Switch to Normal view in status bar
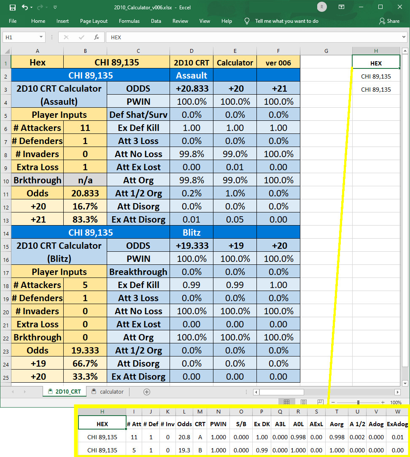 [287, 402]
